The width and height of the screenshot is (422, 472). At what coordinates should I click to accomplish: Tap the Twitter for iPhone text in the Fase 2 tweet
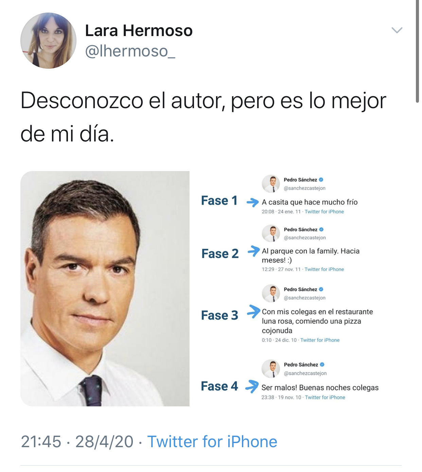(324, 269)
